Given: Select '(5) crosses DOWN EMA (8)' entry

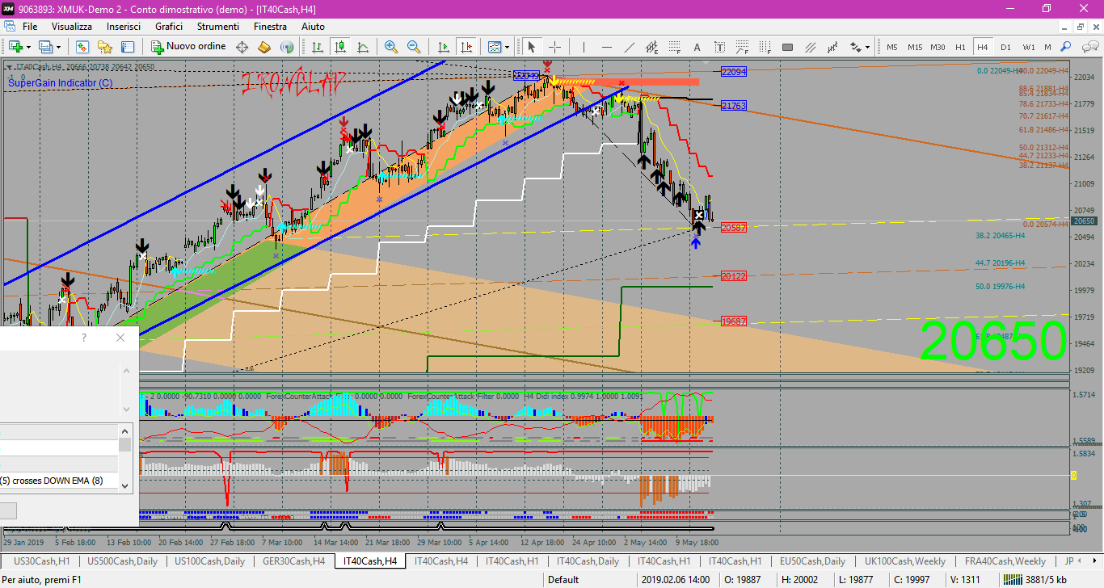Looking at the screenshot, I should click(x=59, y=481).
